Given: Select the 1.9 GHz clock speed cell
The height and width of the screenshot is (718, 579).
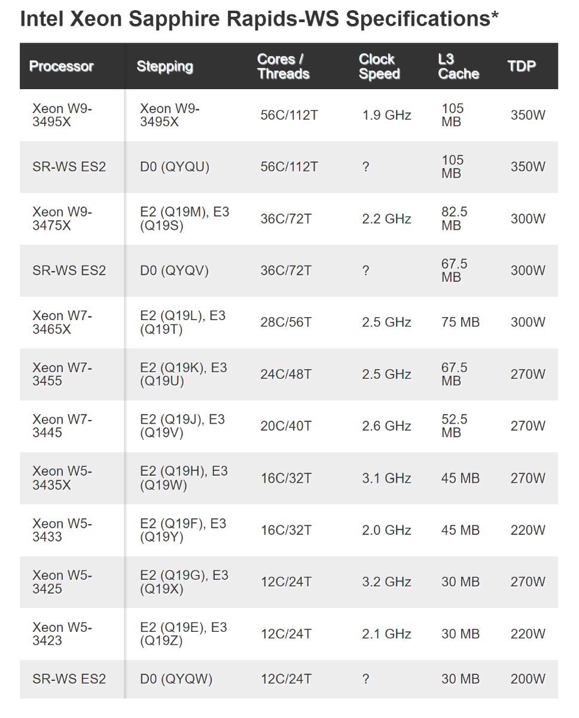Looking at the screenshot, I should pos(386,115).
